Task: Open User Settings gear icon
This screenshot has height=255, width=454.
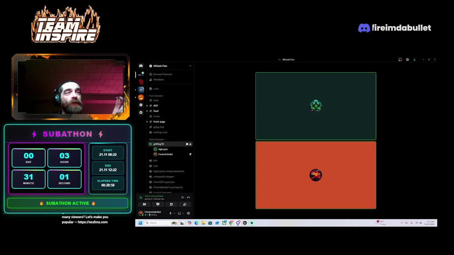Action: [x=188, y=213]
